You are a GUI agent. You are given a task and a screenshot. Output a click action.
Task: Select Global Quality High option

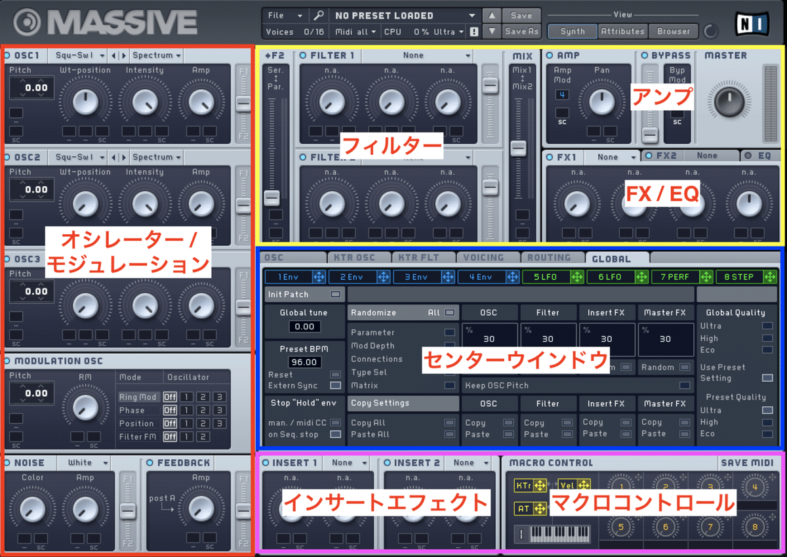pos(767,339)
